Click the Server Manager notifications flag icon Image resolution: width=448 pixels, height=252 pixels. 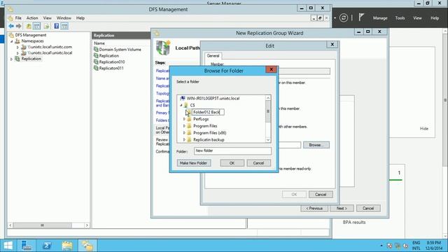click(361, 17)
